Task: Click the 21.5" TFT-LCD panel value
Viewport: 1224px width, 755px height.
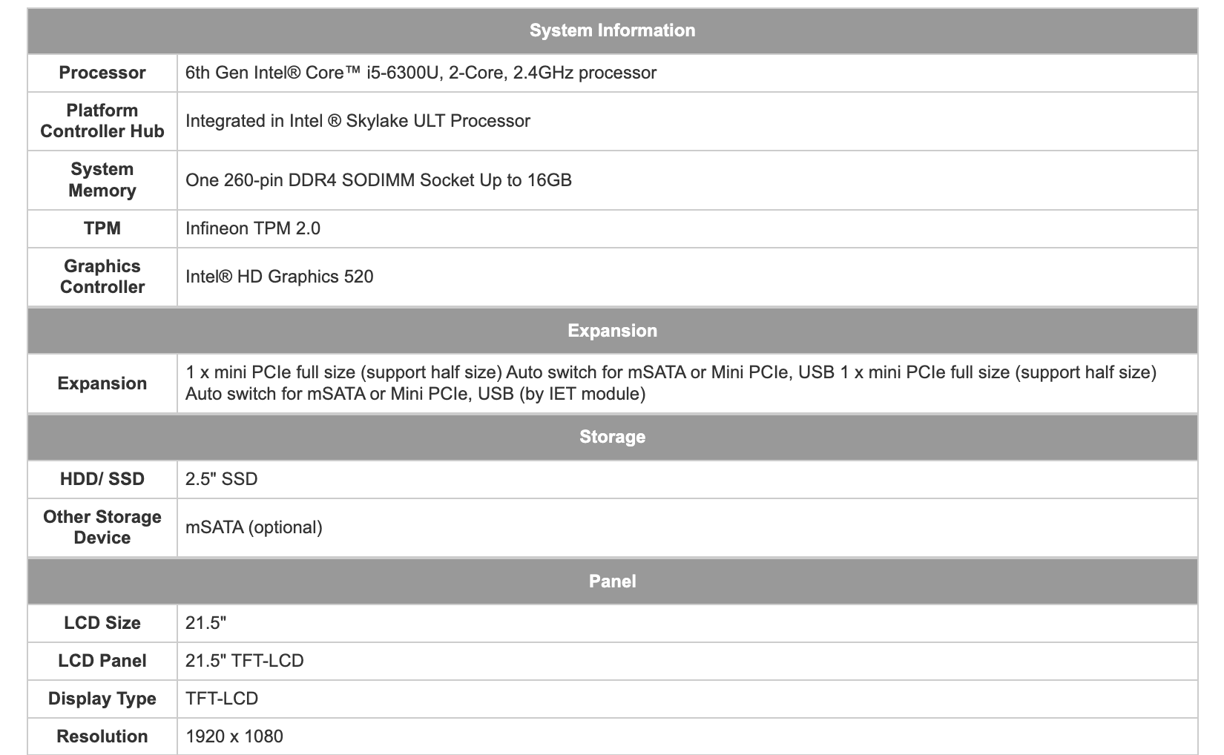Action: 245,661
